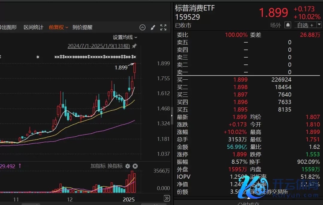Click the 买一 bid price 1.899
Image resolution: width=323 pixels, height=205 pixels.
[x=240, y=80]
